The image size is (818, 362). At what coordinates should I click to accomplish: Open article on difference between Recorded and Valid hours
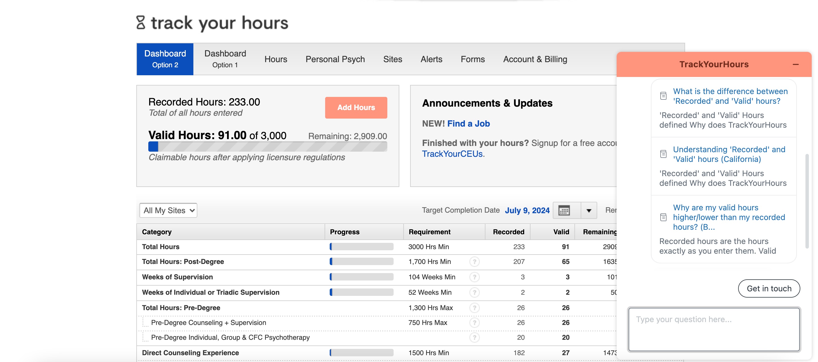[x=730, y=96]
